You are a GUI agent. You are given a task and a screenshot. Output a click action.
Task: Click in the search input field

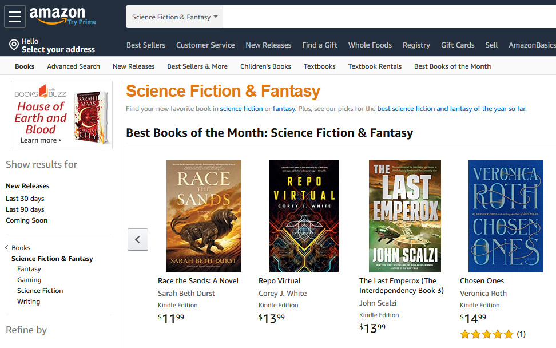point(389,17)
